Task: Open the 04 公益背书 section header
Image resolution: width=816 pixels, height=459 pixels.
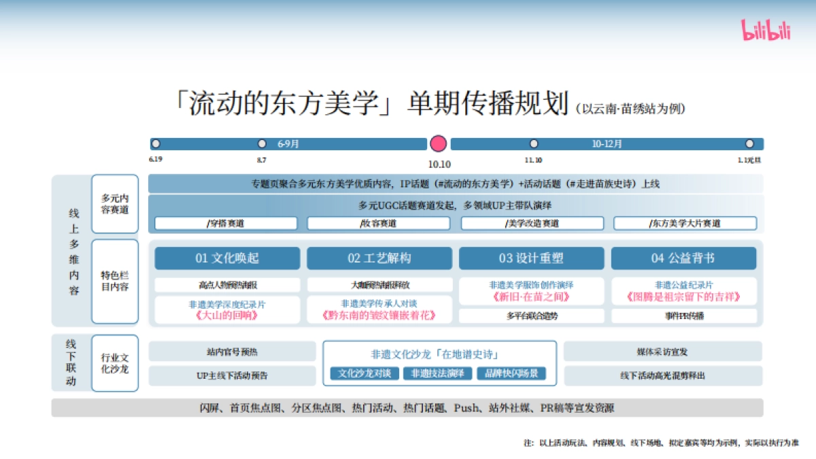Action: tap(684, 258)
